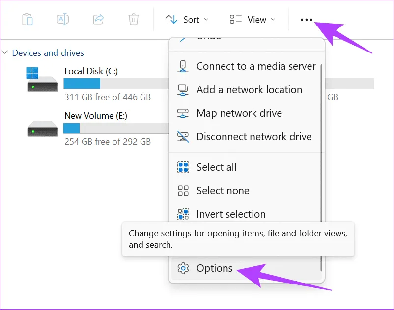Click the Options gear icon

183,268
